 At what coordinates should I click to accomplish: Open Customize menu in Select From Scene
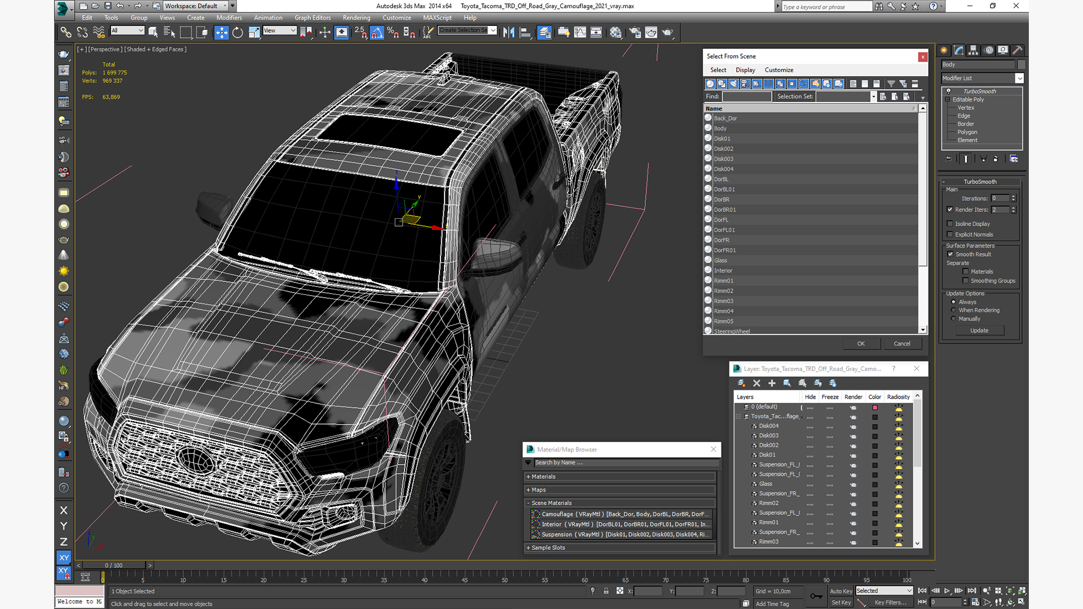(x=779, y=70)
